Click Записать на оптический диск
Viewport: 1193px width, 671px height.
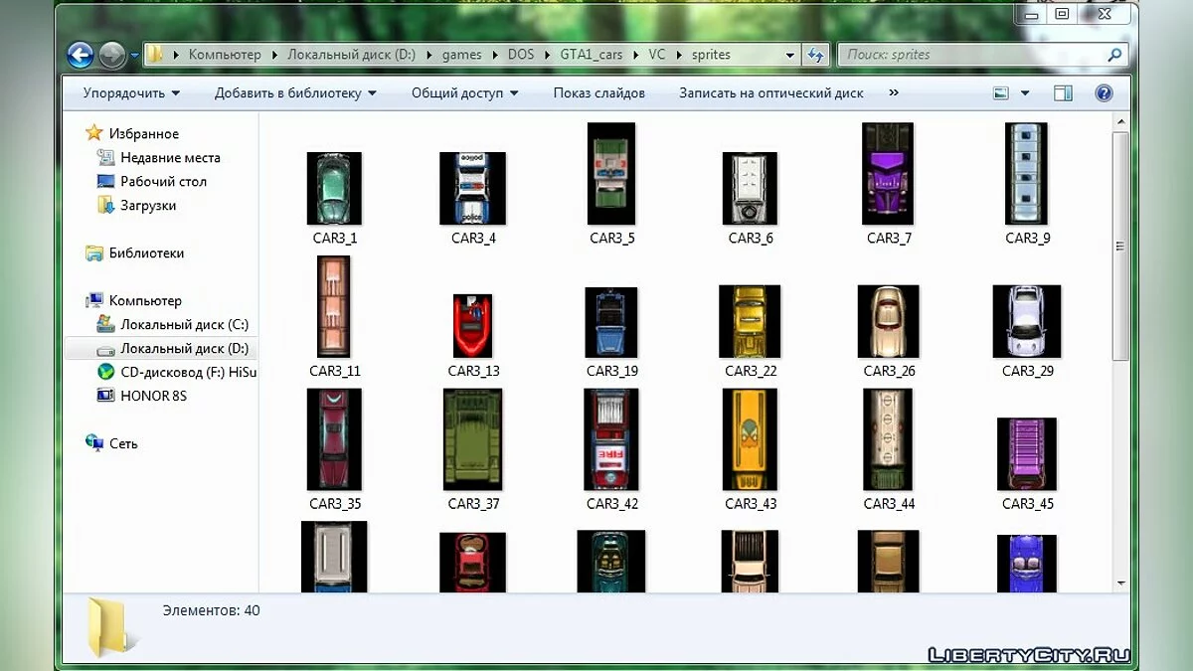[770, 93]
